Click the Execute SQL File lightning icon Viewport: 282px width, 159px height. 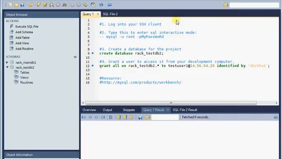click(x=11, y=26)
